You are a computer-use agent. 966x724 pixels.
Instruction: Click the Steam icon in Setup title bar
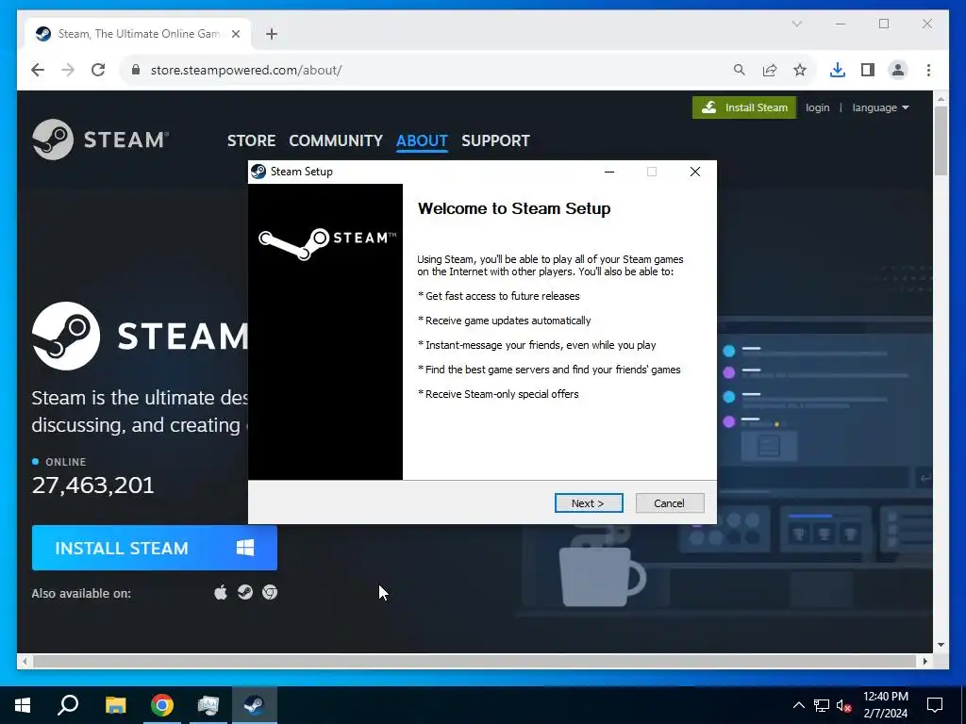pos(258,172)
